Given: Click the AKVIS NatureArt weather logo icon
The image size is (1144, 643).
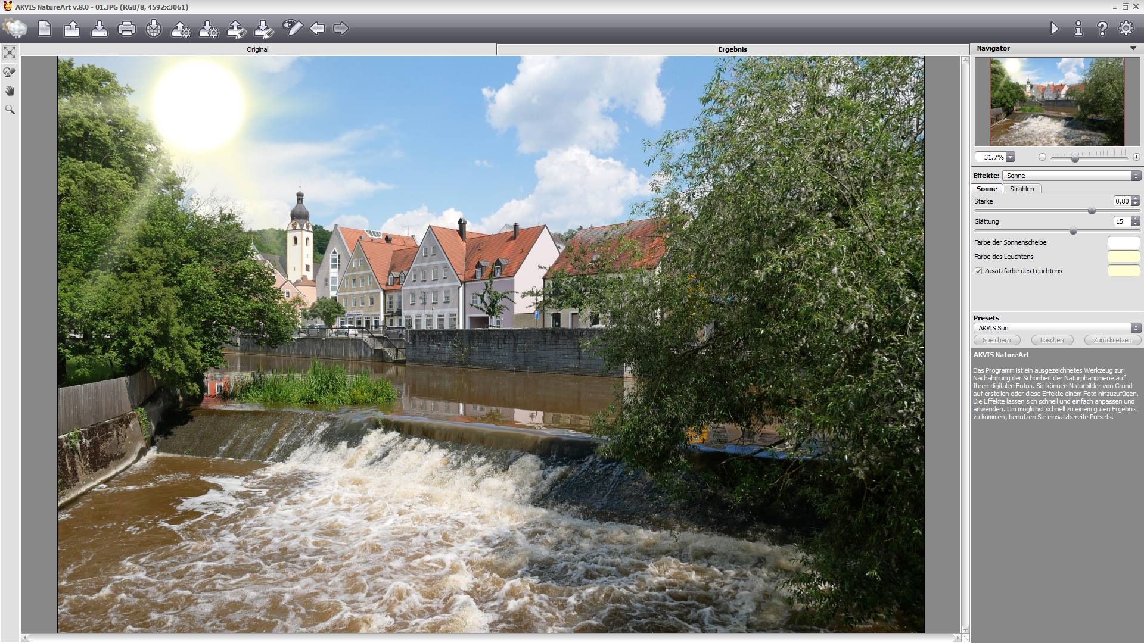Looking at the screenshot, I should (15, 28).
